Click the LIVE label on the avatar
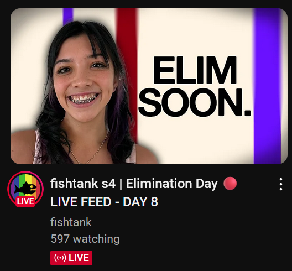The width and height of the screenshot is (292, 271). pos(25,201)
